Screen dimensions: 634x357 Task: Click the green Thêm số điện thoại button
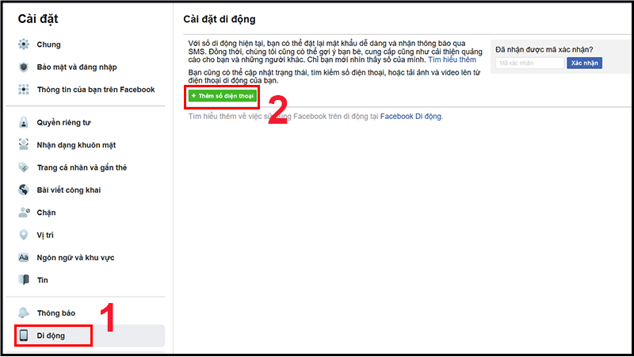(x=222, y=96)
